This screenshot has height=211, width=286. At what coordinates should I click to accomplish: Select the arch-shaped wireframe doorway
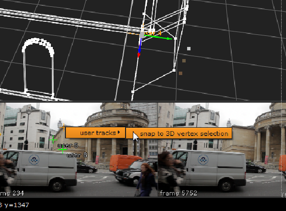(38, 67)
